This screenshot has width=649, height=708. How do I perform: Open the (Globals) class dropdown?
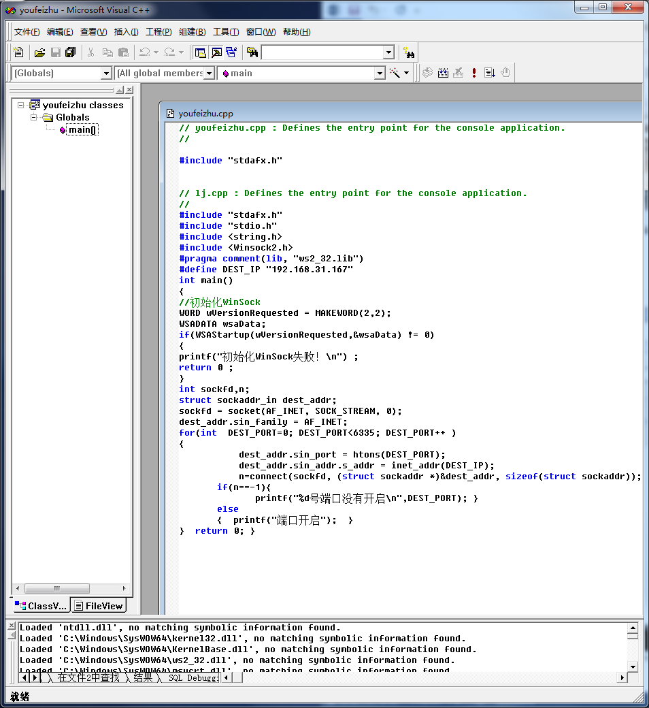[106, 73]
